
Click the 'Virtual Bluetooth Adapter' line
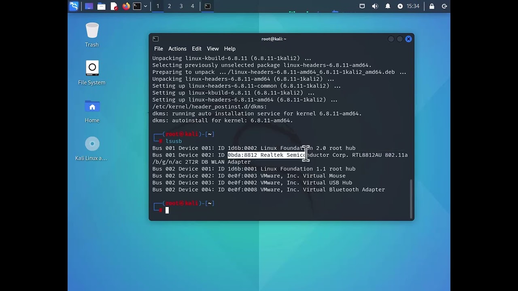(269, 190)
